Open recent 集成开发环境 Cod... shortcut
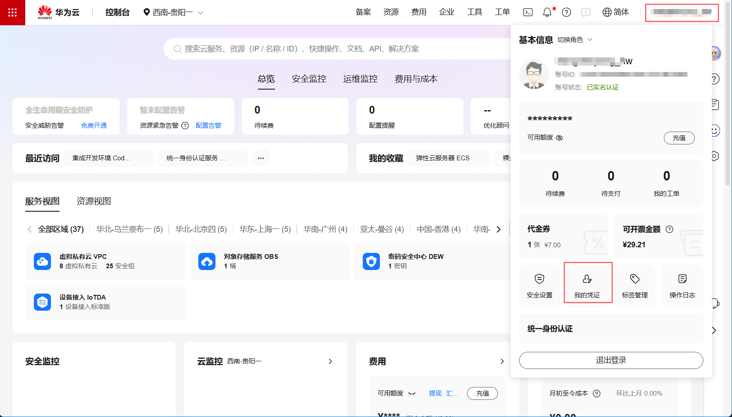The image size is (732, 417). [x=109, y=158]
